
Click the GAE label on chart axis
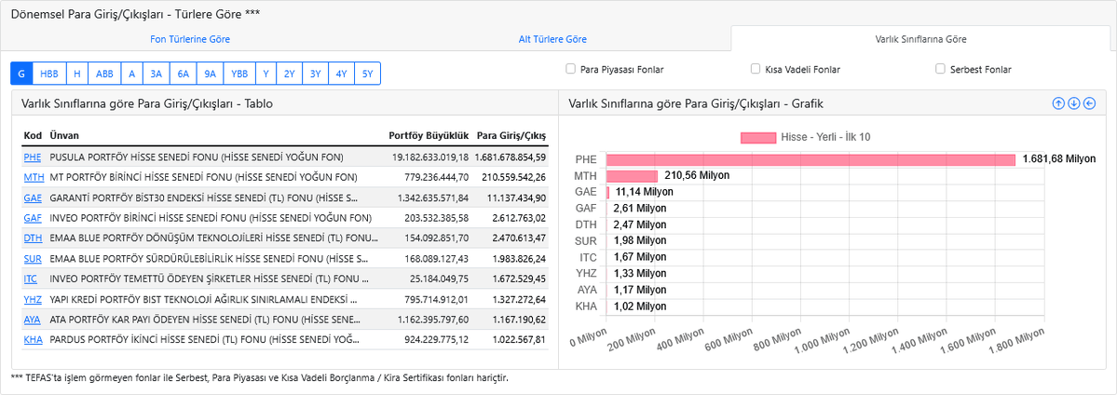(586, 191)
